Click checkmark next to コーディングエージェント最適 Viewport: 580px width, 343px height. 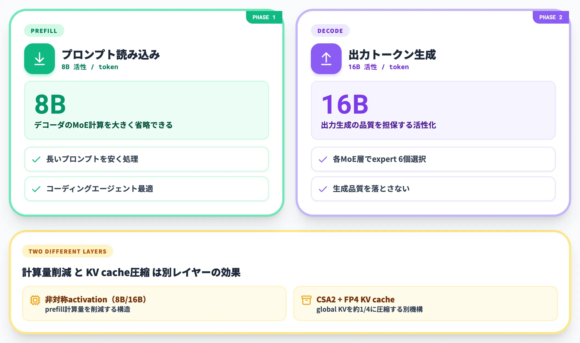click(x=36, y=189)
